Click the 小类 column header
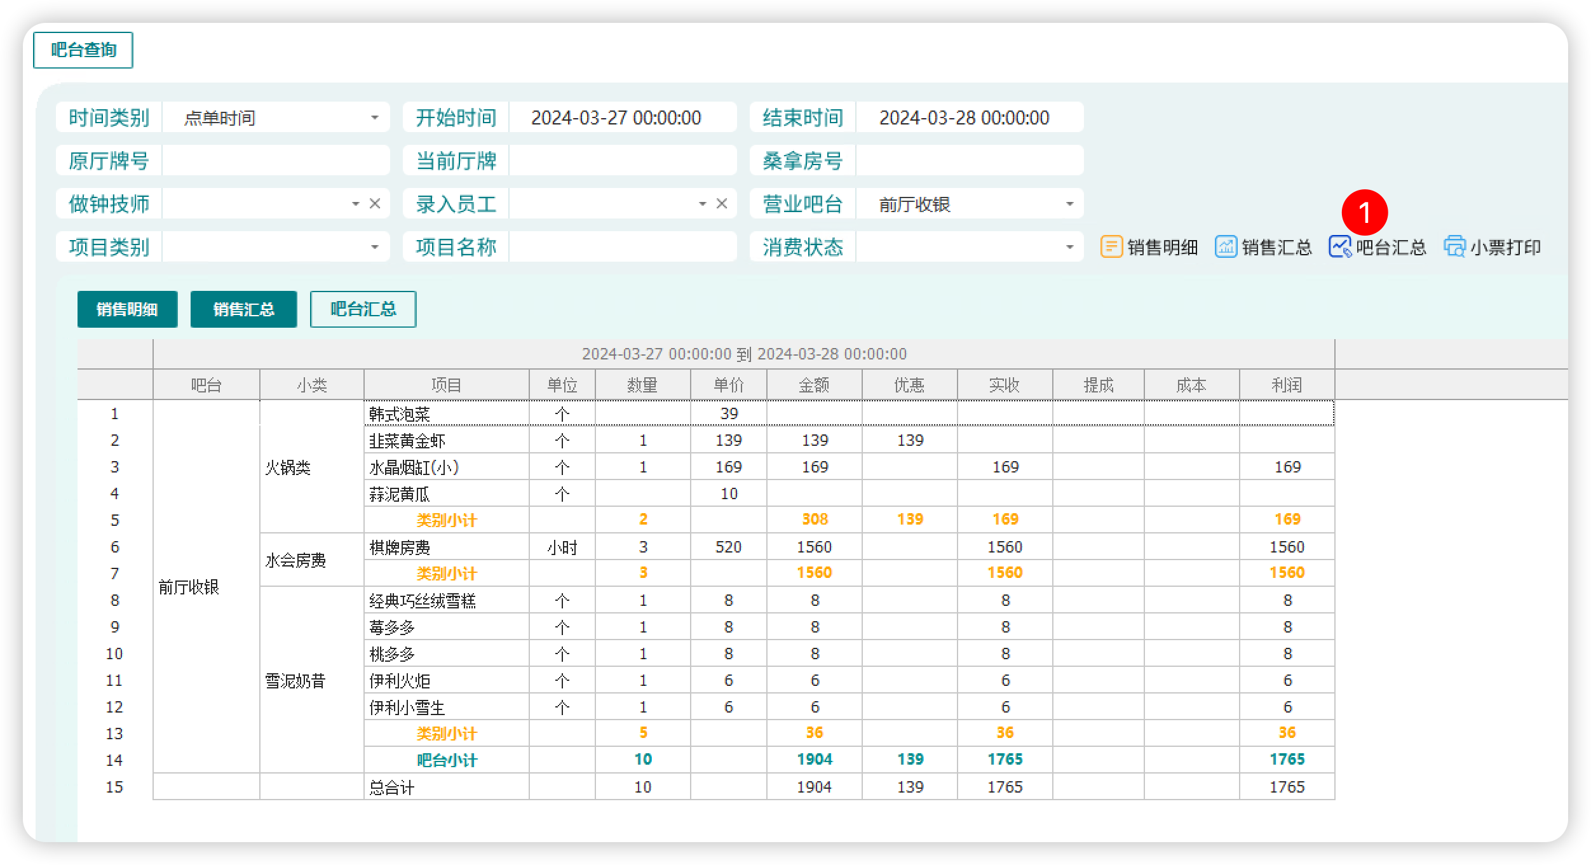Screen dimensions: 1591x865 (x=312, y=385)
